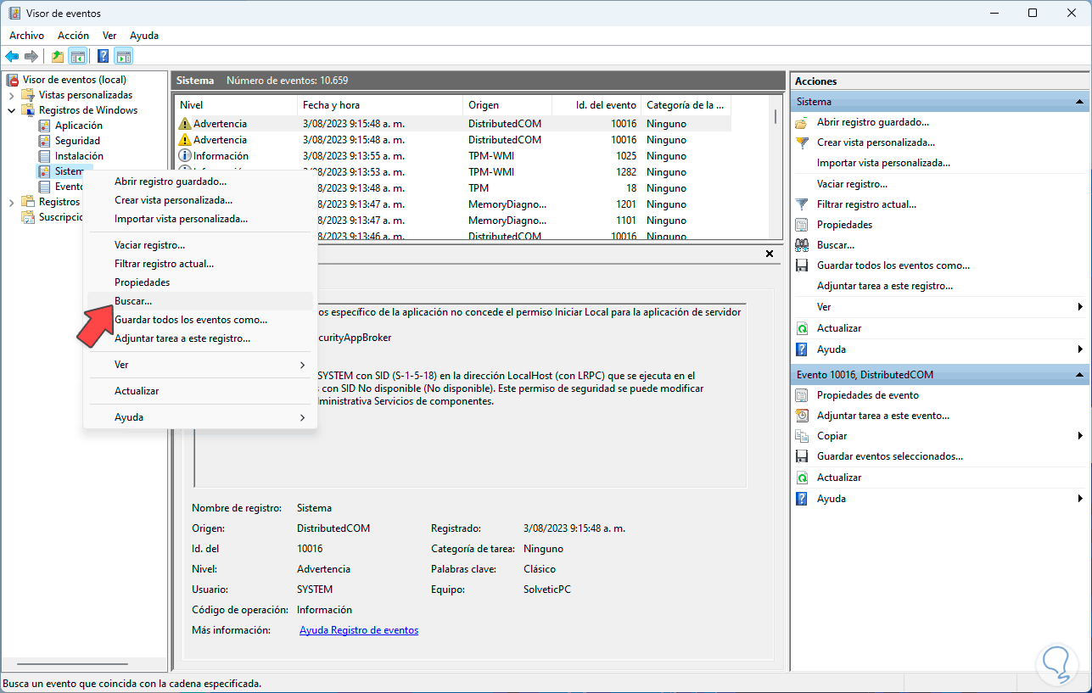
Task: Sort events by the Nivel column header
Action: [236, 105]
